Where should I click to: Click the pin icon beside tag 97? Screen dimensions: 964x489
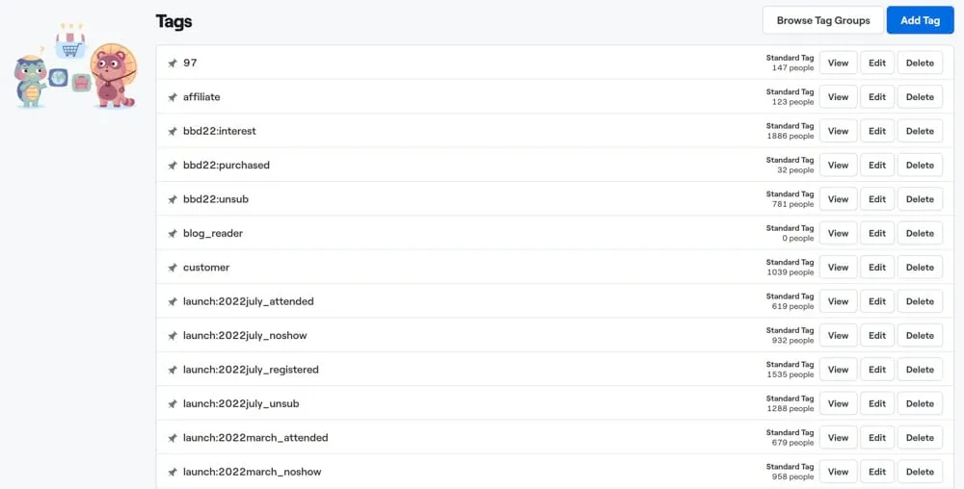point(173,64)
